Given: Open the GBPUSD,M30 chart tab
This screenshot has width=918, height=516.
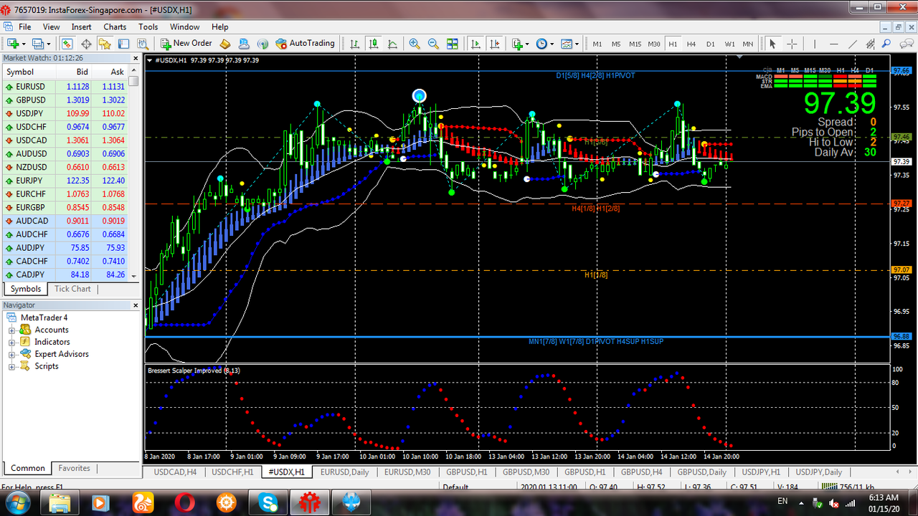Looking at the screenshot, I should click(526, 472).
